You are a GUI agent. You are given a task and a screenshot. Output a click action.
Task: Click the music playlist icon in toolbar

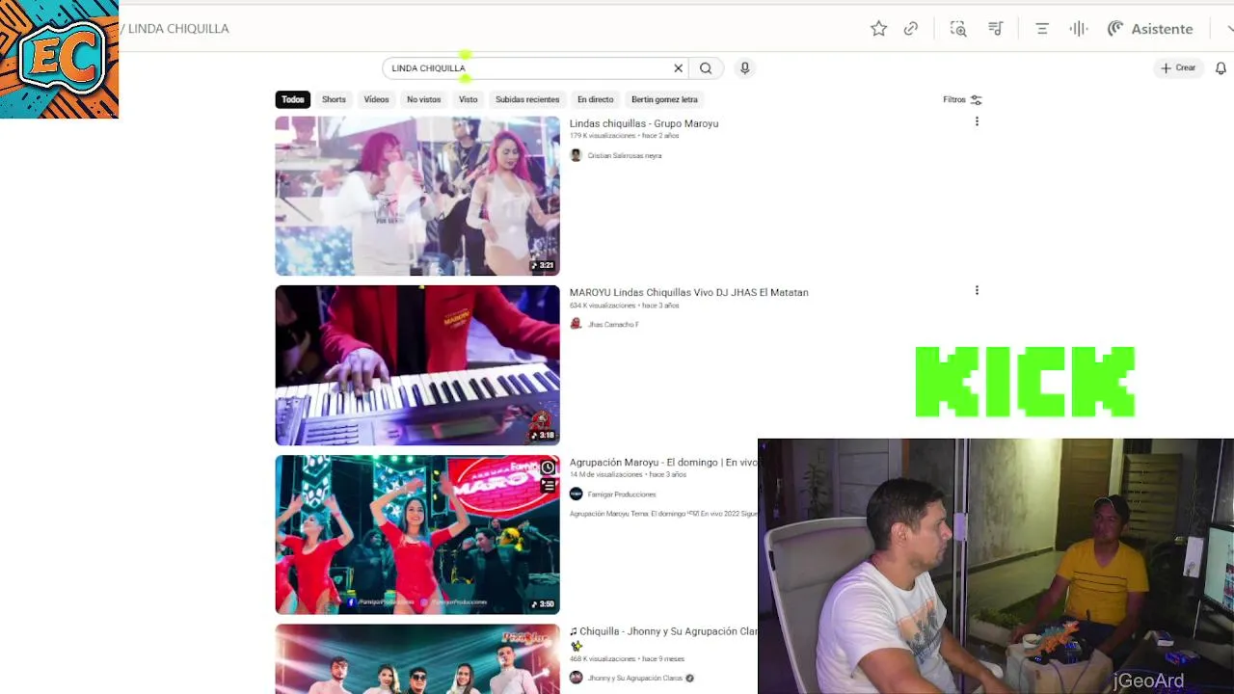[996, 29]
